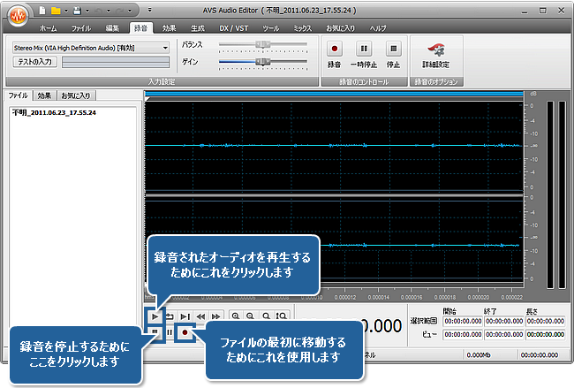574x388 pixels.
Task: Click the red record button in transport bar
Action: 185,332
